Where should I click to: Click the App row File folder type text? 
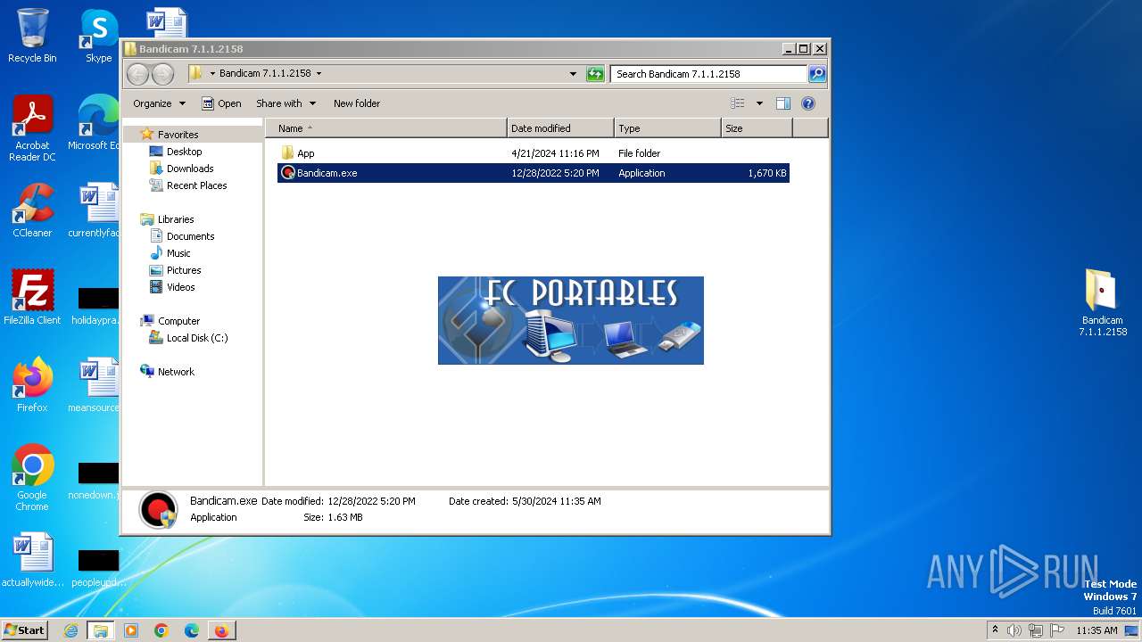click(639, 153)
